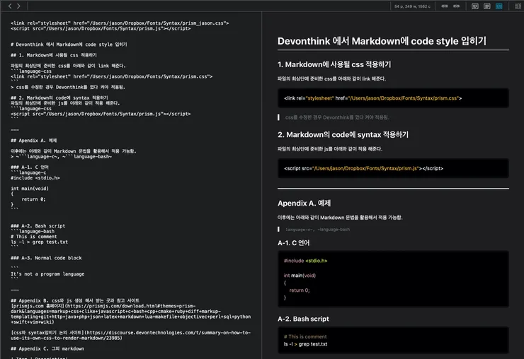Click 'int main(void)' in the source editor
524x359 pixels.
coord(30,189)
